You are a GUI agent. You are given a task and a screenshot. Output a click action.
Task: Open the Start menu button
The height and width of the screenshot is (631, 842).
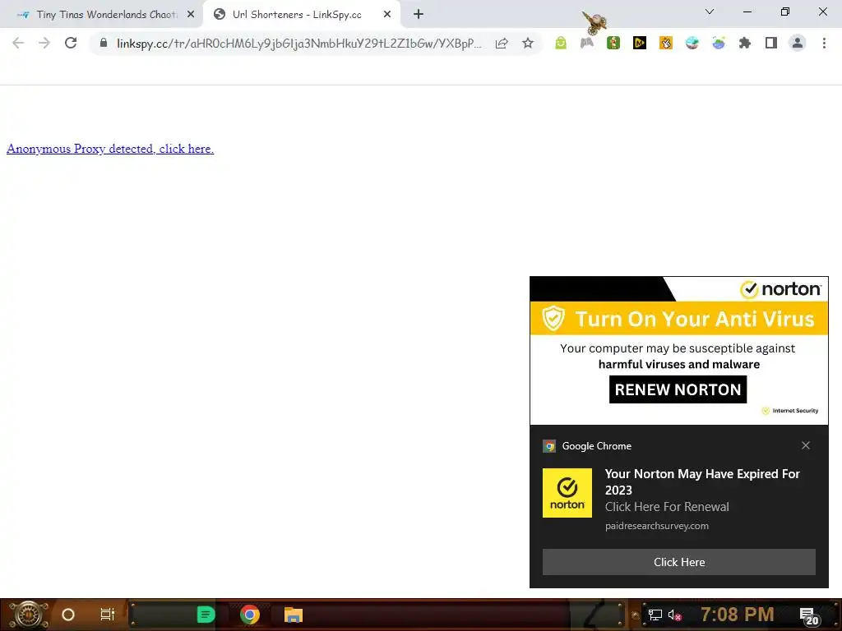pos(28,615)
